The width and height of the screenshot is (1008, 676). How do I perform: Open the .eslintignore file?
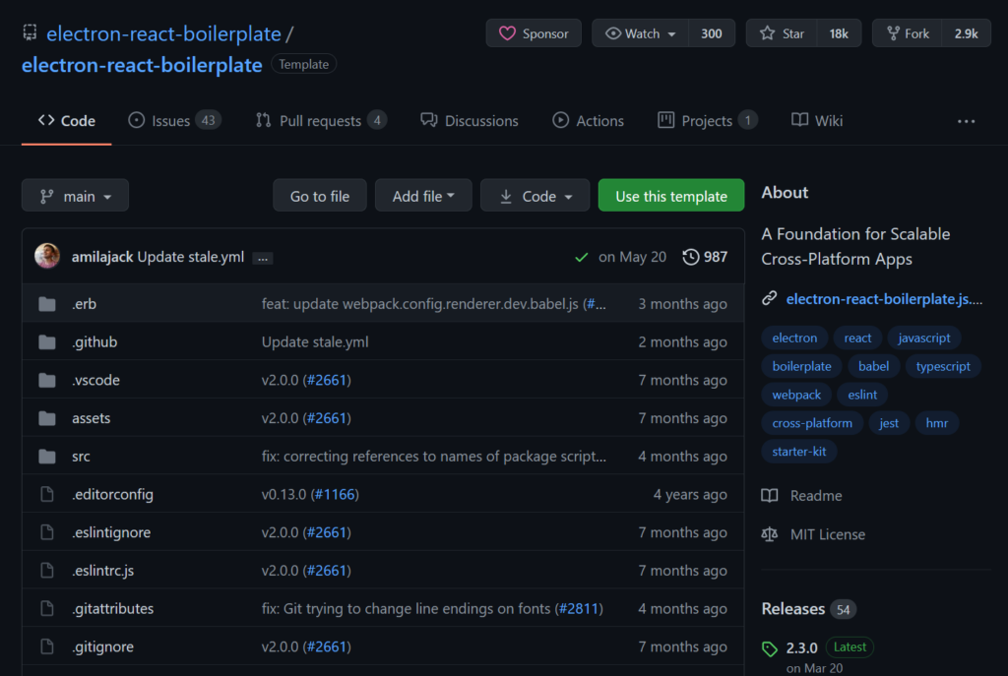pyautogui.click(x=111, y=532)
